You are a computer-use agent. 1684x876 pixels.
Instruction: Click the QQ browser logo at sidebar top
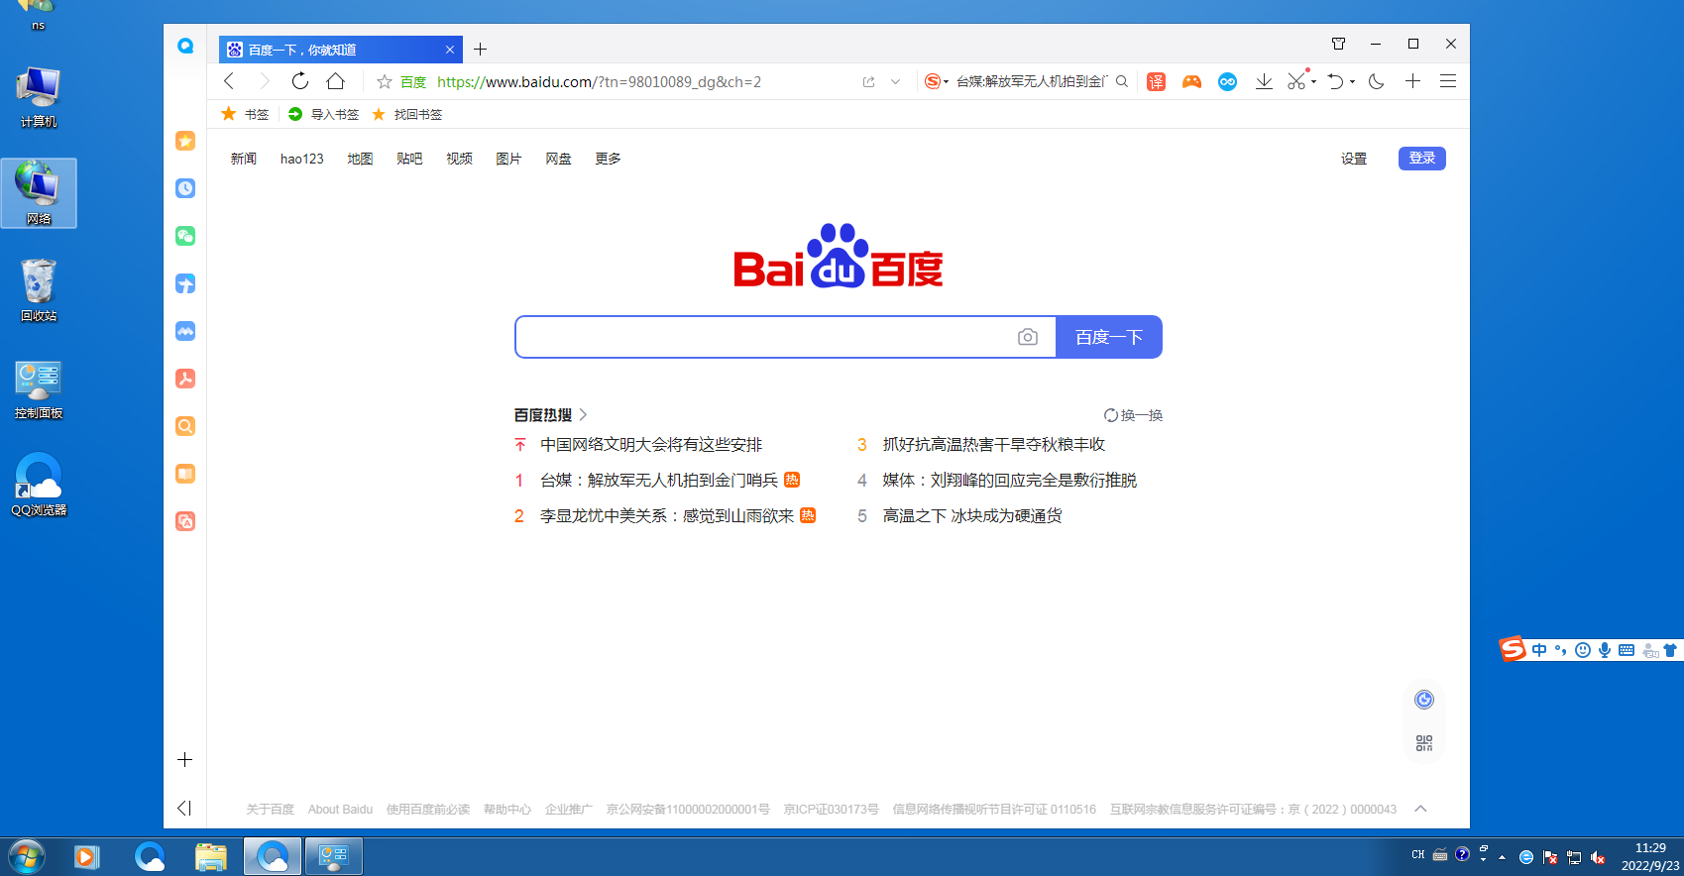click(185, 46)
